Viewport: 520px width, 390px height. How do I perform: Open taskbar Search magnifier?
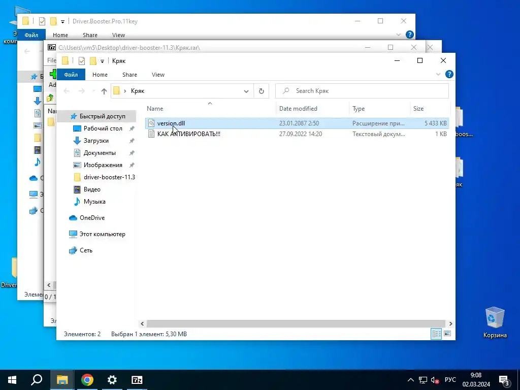click(x=37, y=380)
